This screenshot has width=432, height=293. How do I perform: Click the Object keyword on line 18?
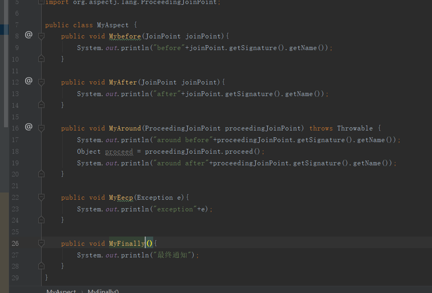click(89, 152)
